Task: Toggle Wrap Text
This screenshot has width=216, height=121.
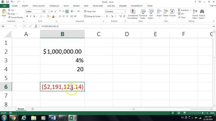Action: coord(90,11)
